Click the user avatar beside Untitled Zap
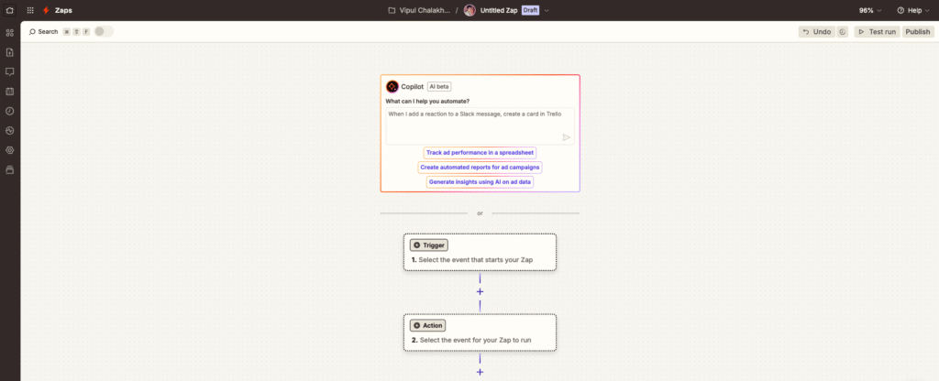Viewport: 939px width, 381px height. tap(469, 10)
